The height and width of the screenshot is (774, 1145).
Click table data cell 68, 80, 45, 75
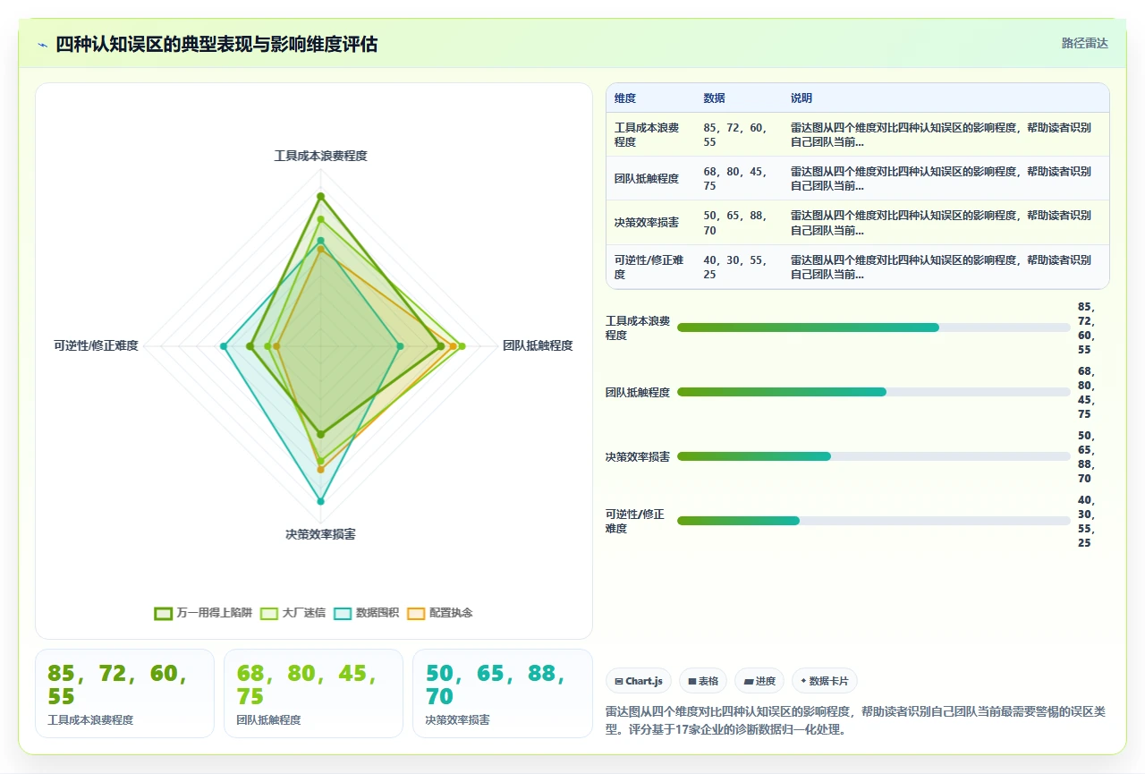738,178
